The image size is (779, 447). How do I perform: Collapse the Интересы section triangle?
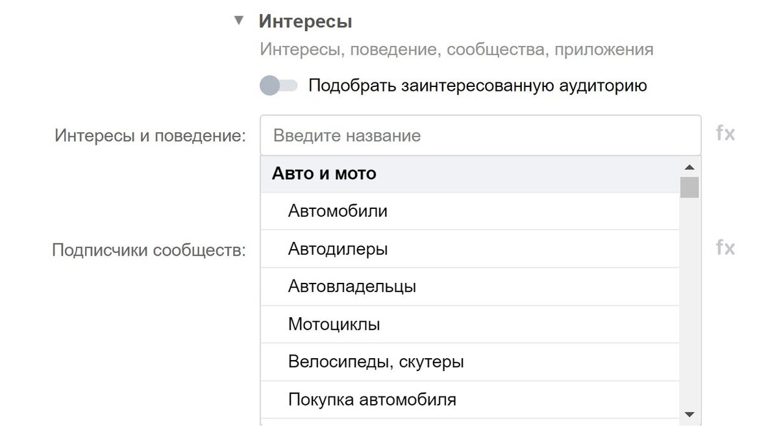pyautogui.click(x=239, y=21)
